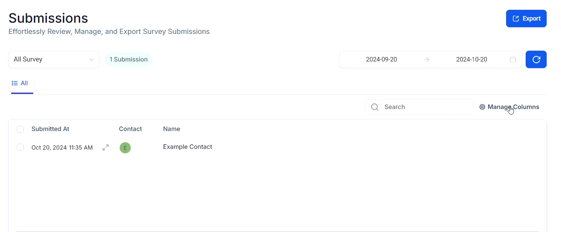Viewport: 561px width, 232px height.
Task: Click the expand icon beside submission date
Action: [x=106, y=147]
